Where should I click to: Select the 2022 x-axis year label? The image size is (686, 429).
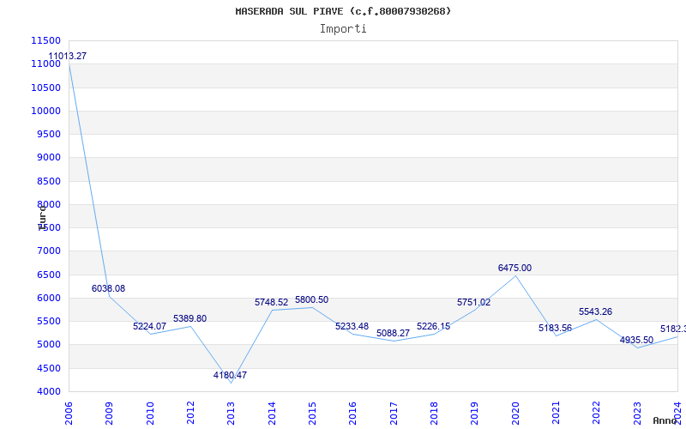pyautogui.click(x=596, y=413)
